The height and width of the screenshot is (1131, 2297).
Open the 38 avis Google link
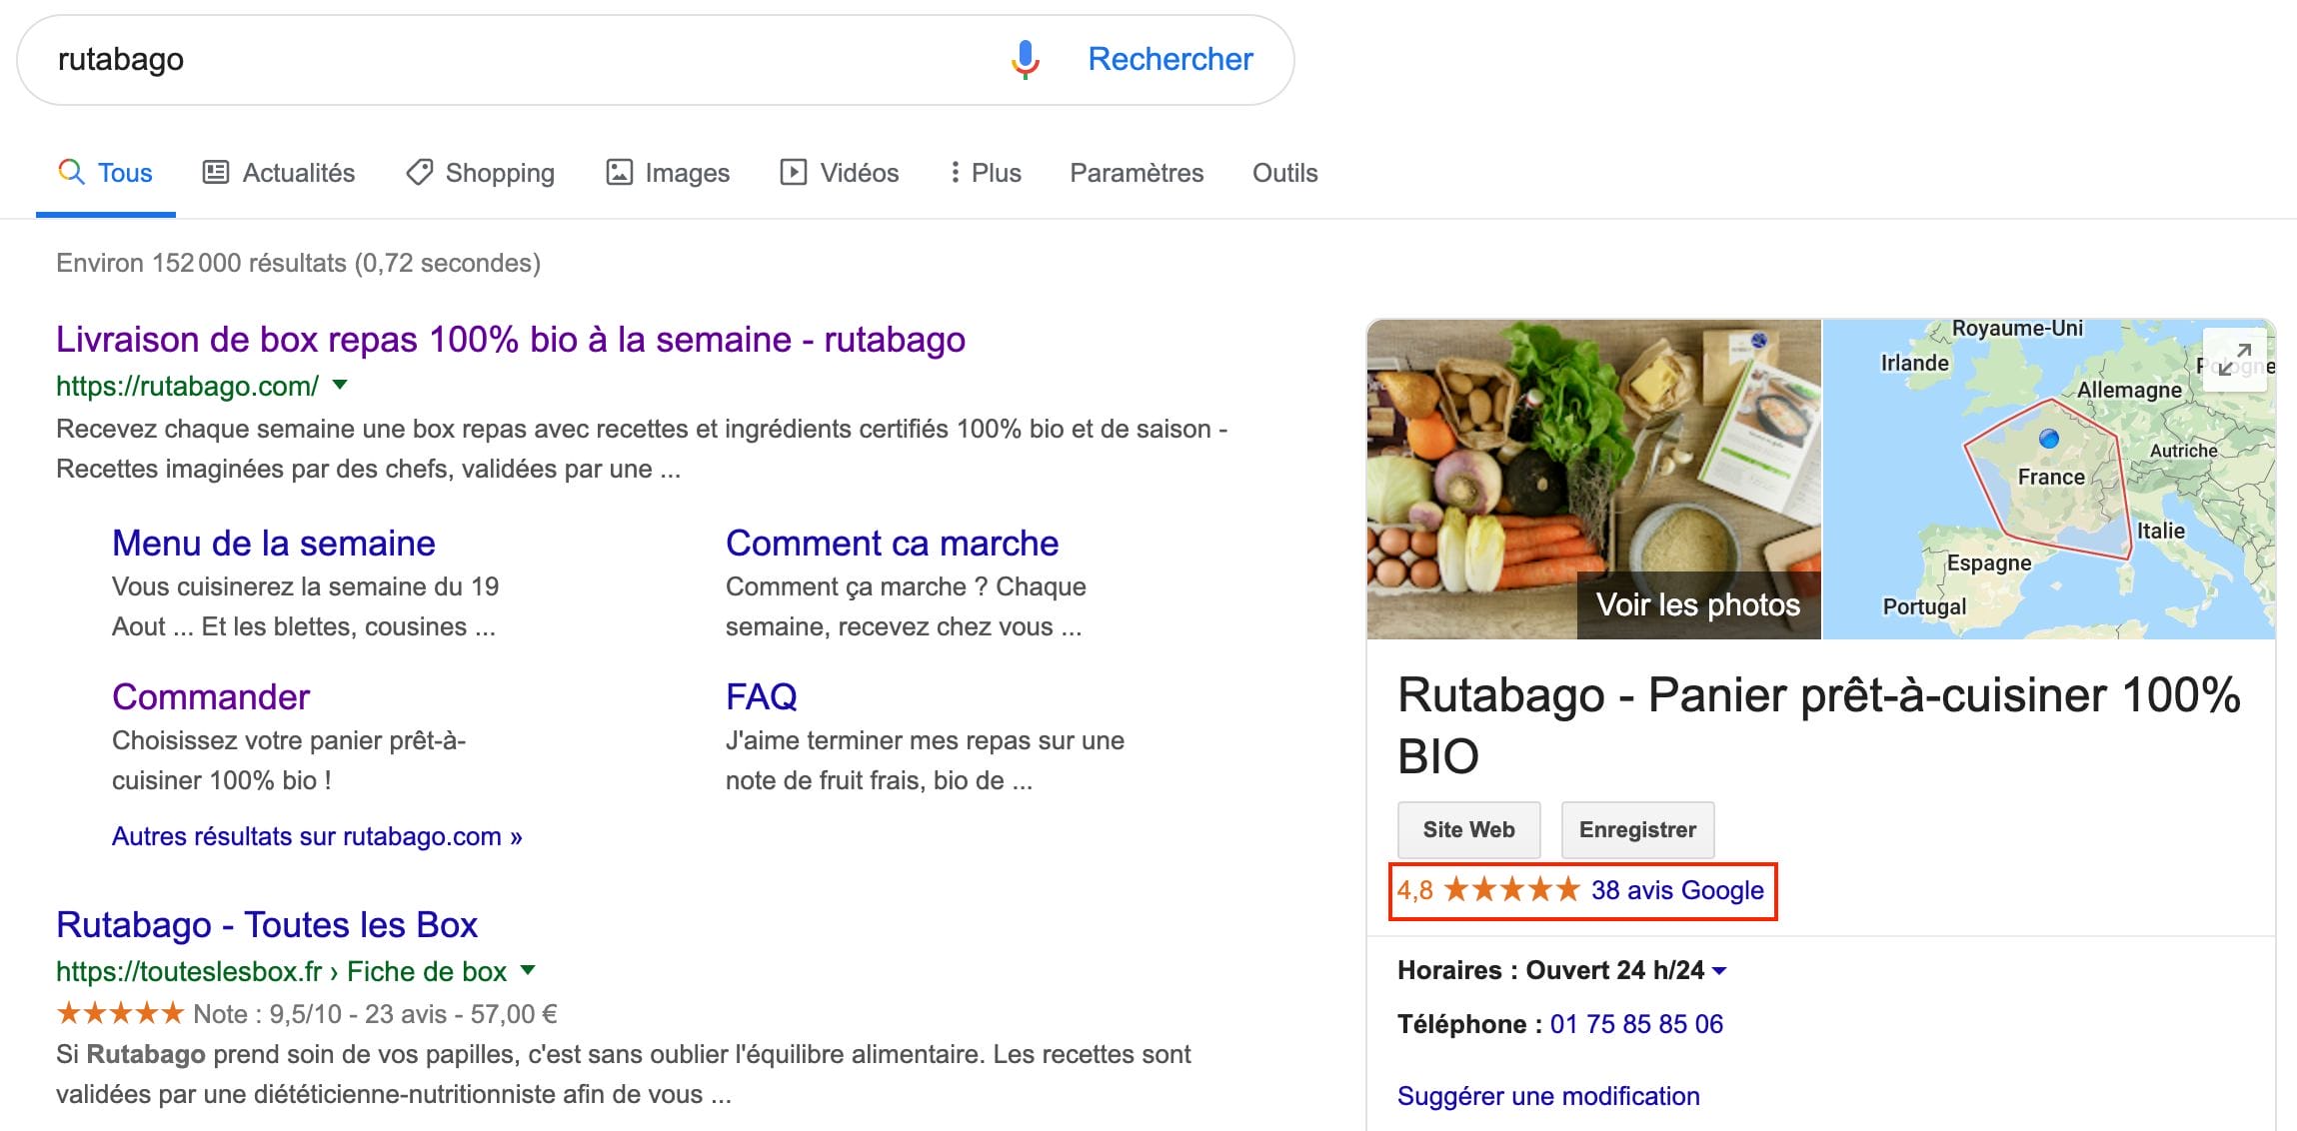pos(1677,890)
